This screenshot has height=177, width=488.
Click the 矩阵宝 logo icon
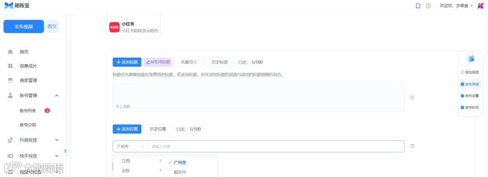[x=9, y=5]
